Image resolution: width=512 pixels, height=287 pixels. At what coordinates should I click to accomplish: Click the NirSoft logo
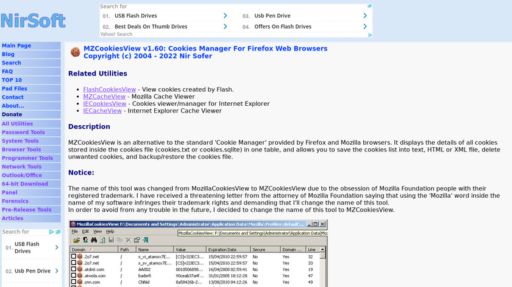click(x=33, y=21)
